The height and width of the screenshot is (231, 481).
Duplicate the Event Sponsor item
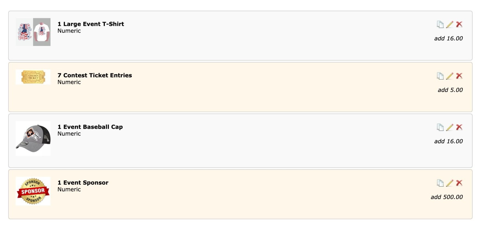[440, 183]
